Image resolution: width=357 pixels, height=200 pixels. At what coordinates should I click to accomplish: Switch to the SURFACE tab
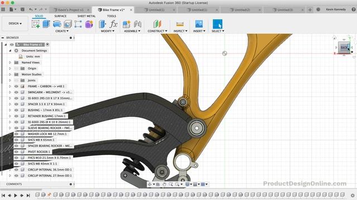[60, 16]
